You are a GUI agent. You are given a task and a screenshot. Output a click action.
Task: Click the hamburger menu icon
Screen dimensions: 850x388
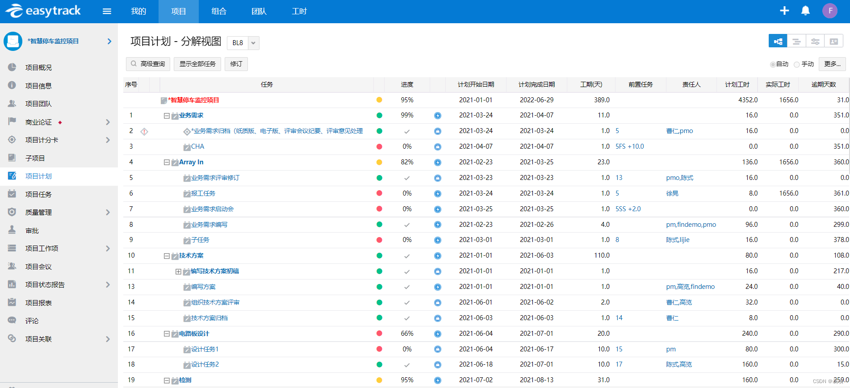107,11
